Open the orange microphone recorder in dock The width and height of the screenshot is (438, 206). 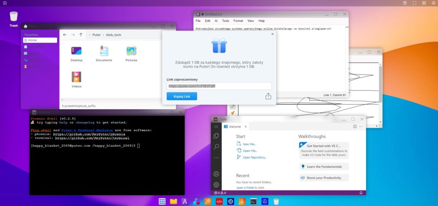242,201
